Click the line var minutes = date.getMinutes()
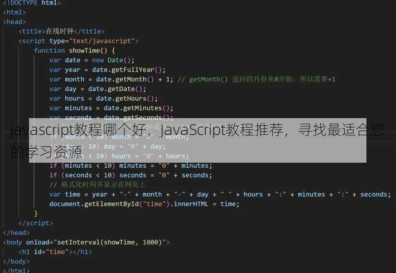 pyautogui.click(x=112, y=108)
